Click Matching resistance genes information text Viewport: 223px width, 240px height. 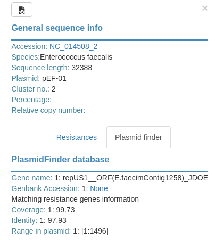pos(75,199)
